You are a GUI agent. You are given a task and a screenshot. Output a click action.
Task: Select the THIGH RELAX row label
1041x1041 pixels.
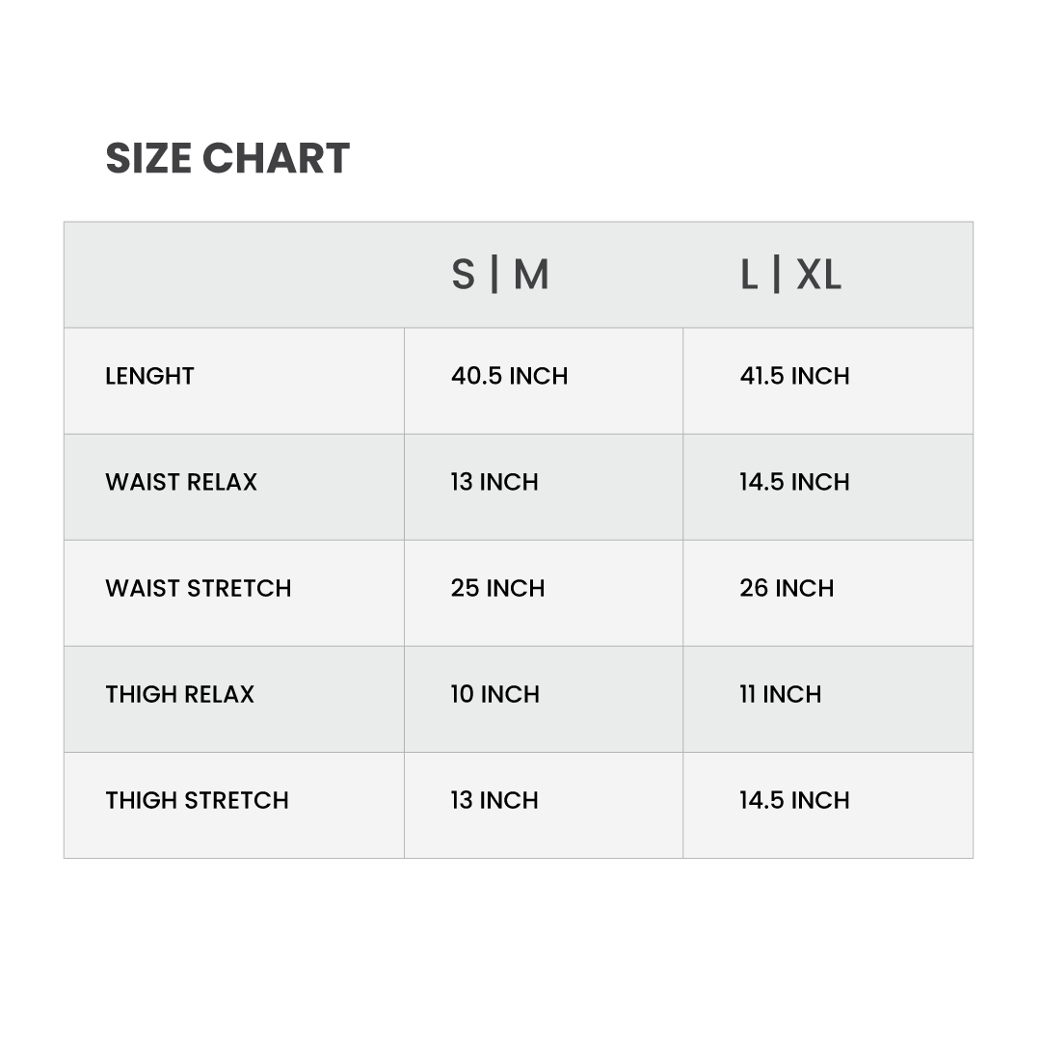pos(179,694)
